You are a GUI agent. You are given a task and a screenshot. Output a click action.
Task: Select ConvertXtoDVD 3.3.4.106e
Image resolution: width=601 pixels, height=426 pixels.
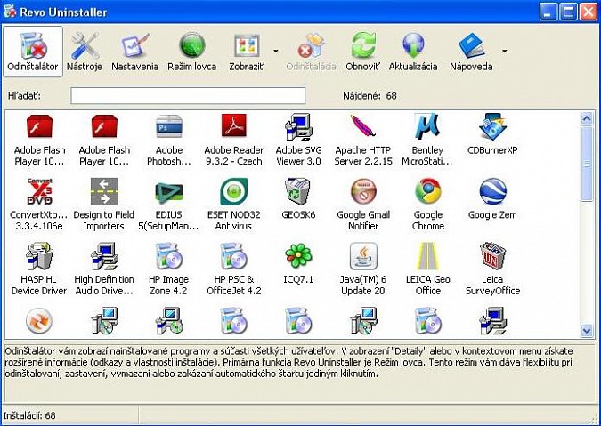[x=39, y=205]
